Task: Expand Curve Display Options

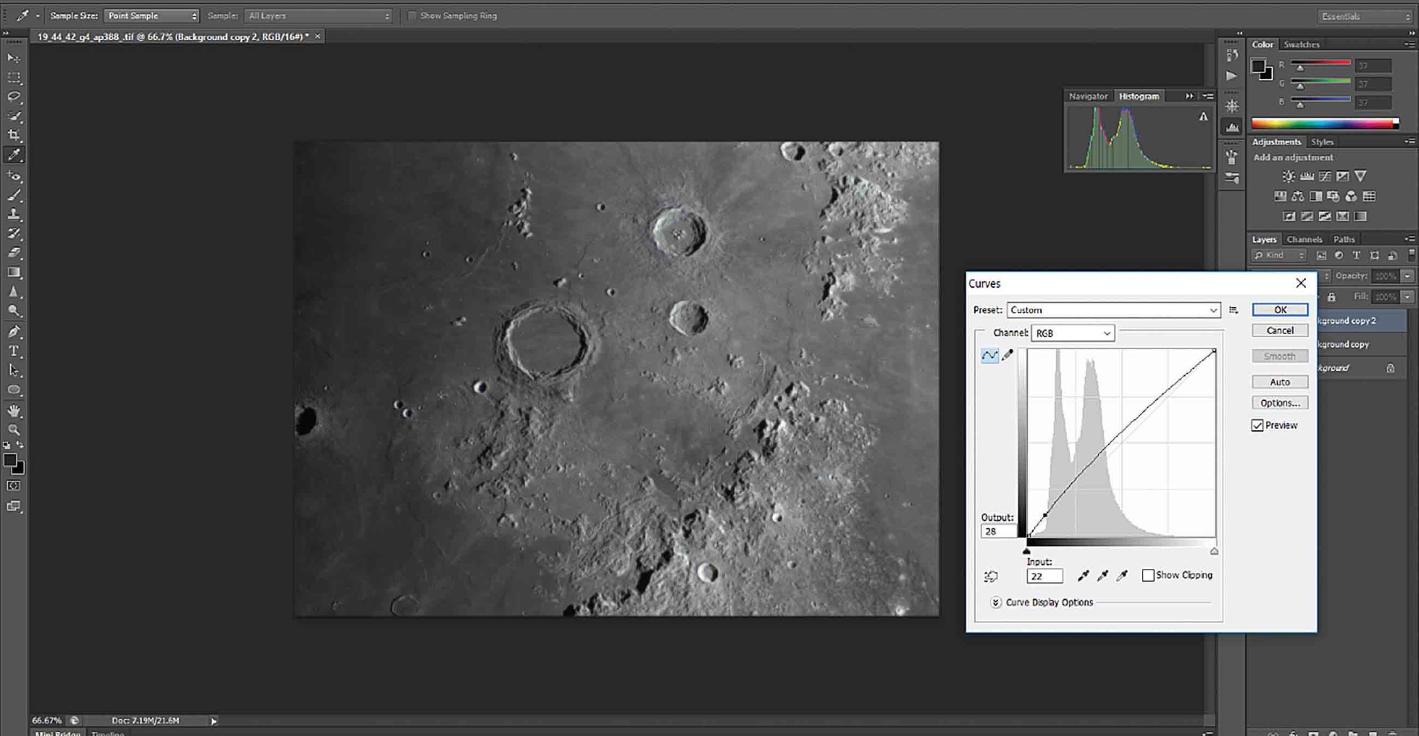Action: point(996,602)
